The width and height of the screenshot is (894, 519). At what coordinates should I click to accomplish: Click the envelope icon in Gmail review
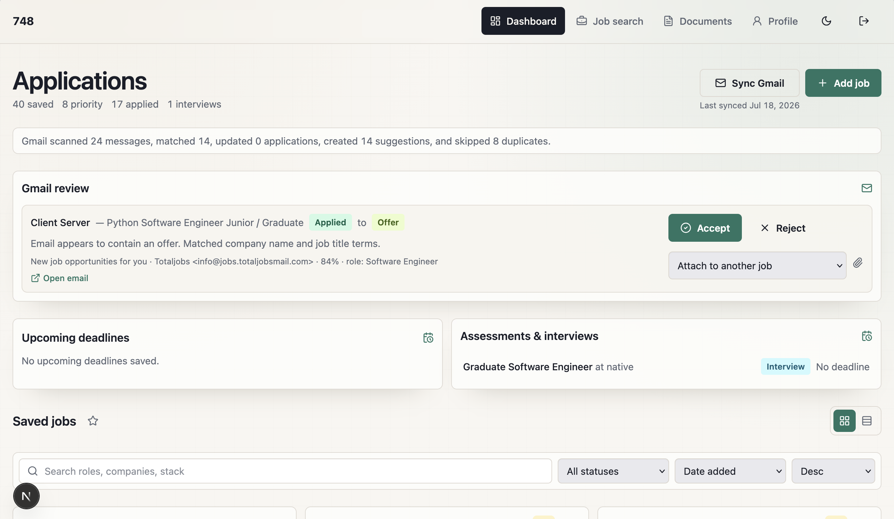pos(866,188)
